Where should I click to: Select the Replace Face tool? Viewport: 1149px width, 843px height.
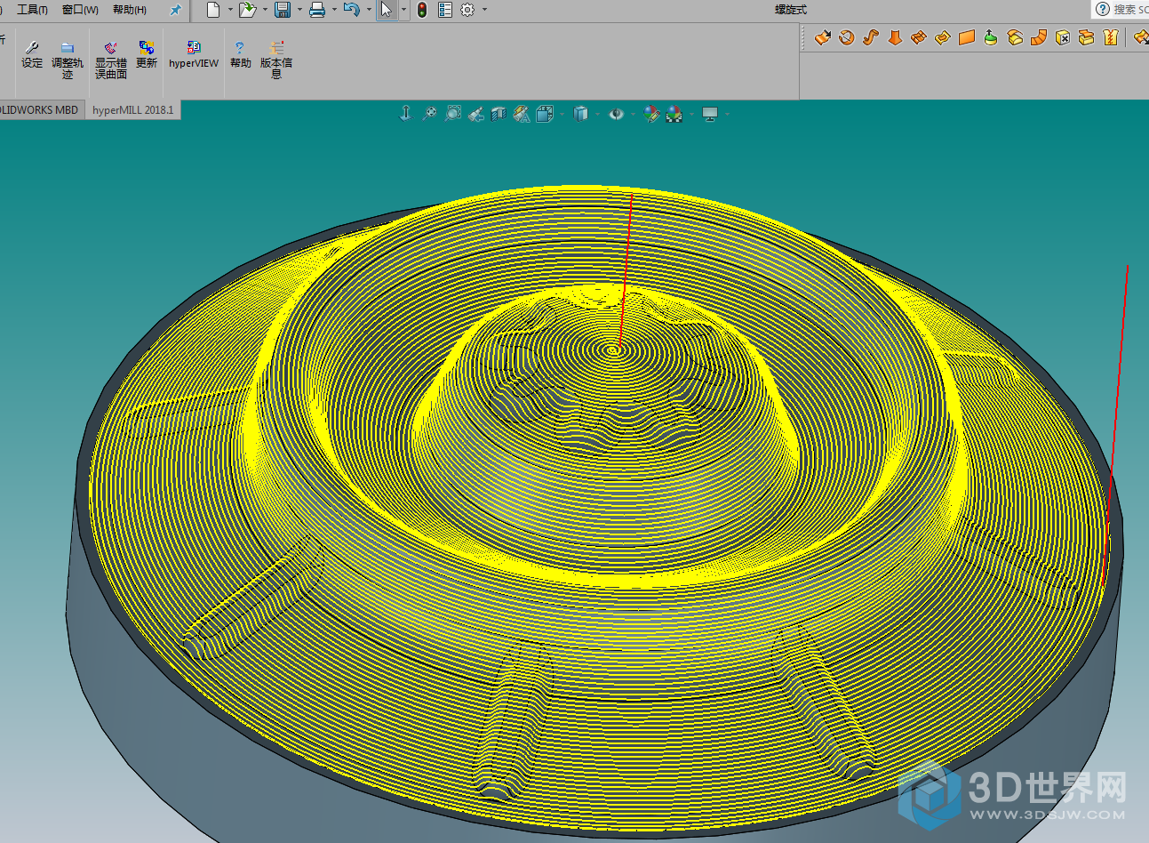1086,37
